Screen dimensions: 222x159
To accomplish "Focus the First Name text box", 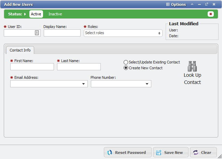I will pos(32,67).
